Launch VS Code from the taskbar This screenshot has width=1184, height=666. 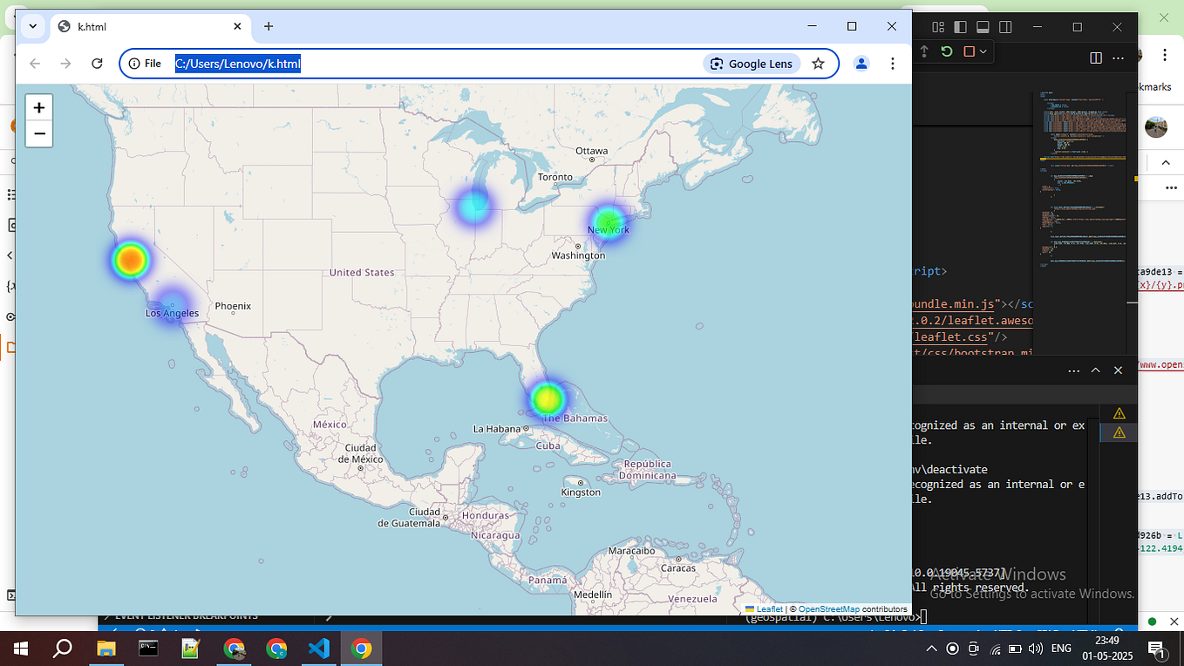(318, 649)
